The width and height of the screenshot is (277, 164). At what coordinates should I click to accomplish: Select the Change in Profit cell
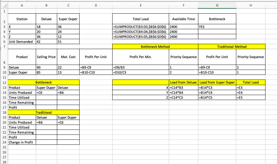click(x=22, y=142)
